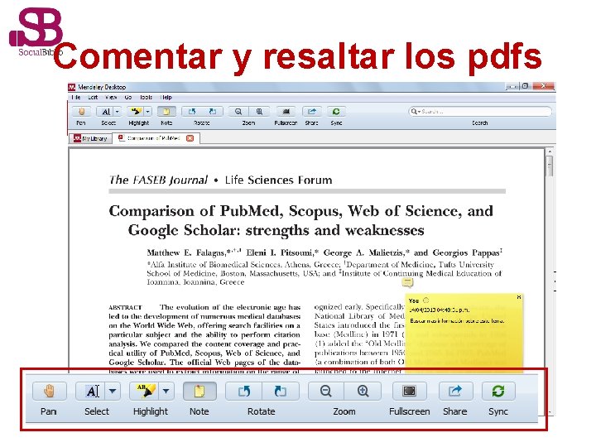Pick the small Highlight icon in the Mendeley window toolbar
Image resolution: width=596 pixels, height=447 pixels.
tap(135, 112)
